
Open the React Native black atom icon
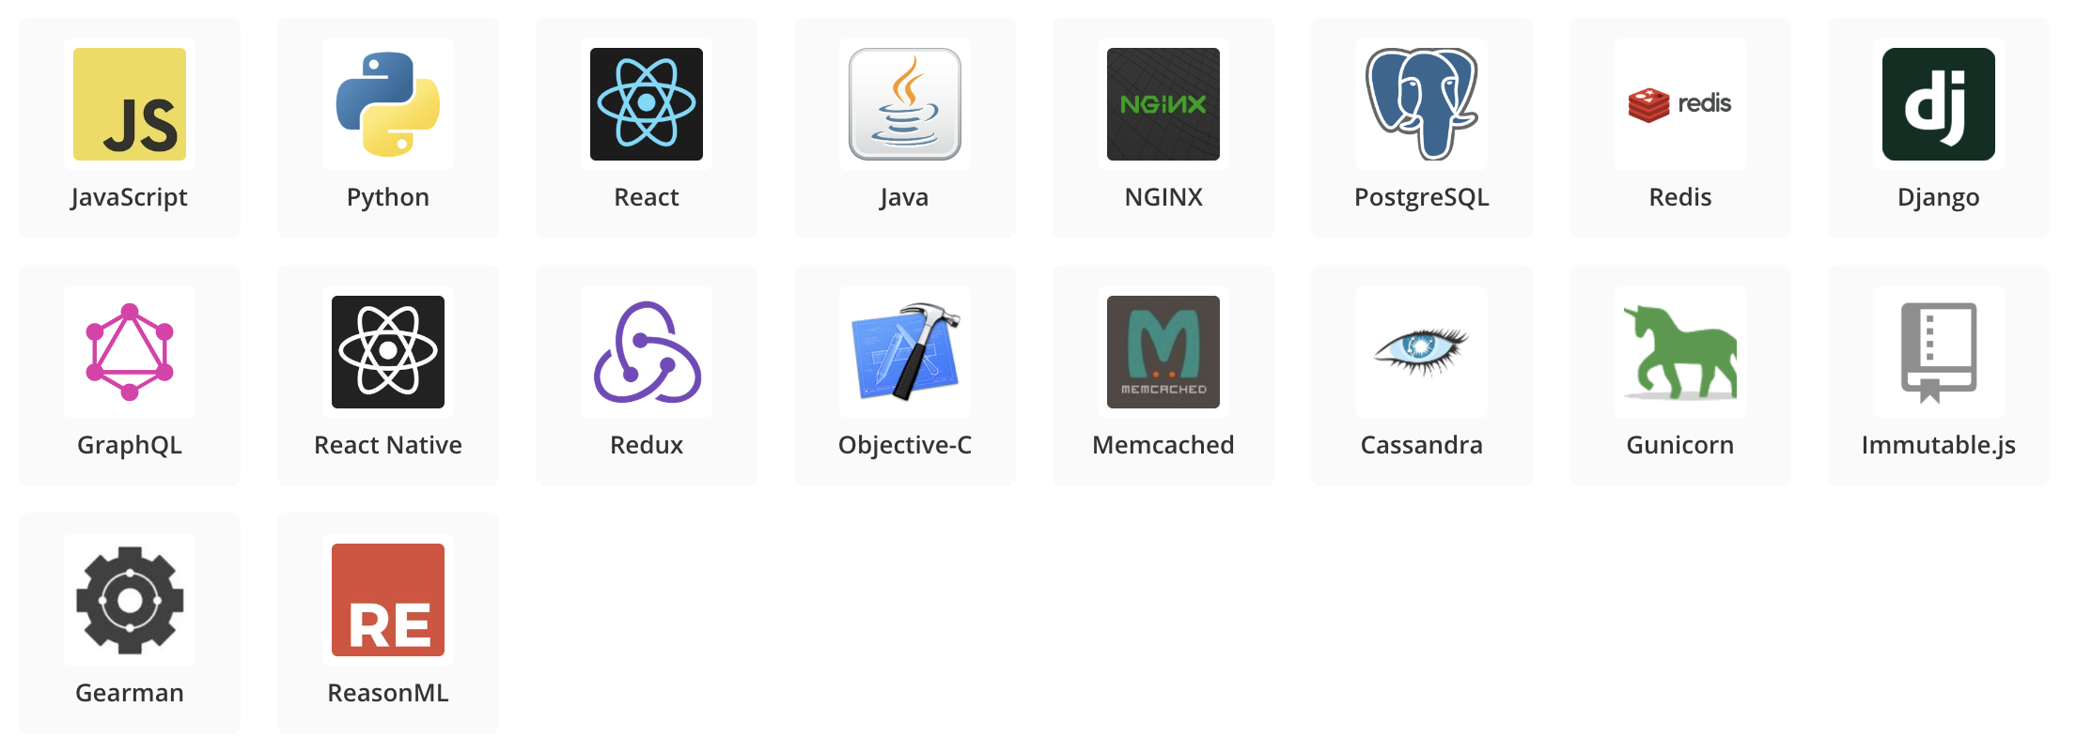coord(388,352)
